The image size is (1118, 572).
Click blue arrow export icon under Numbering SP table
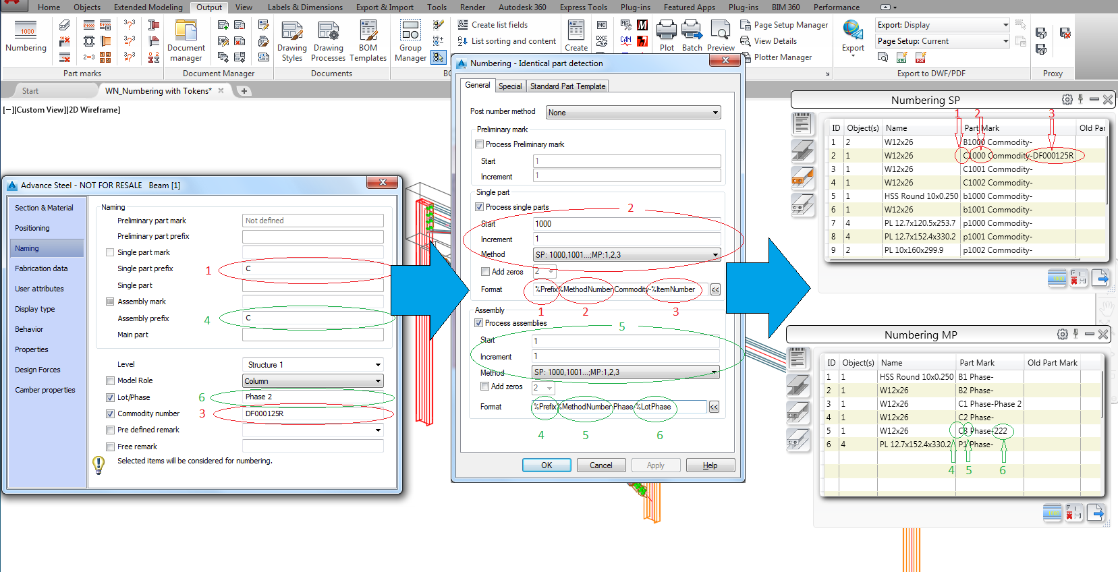(x=1100, y=278)
